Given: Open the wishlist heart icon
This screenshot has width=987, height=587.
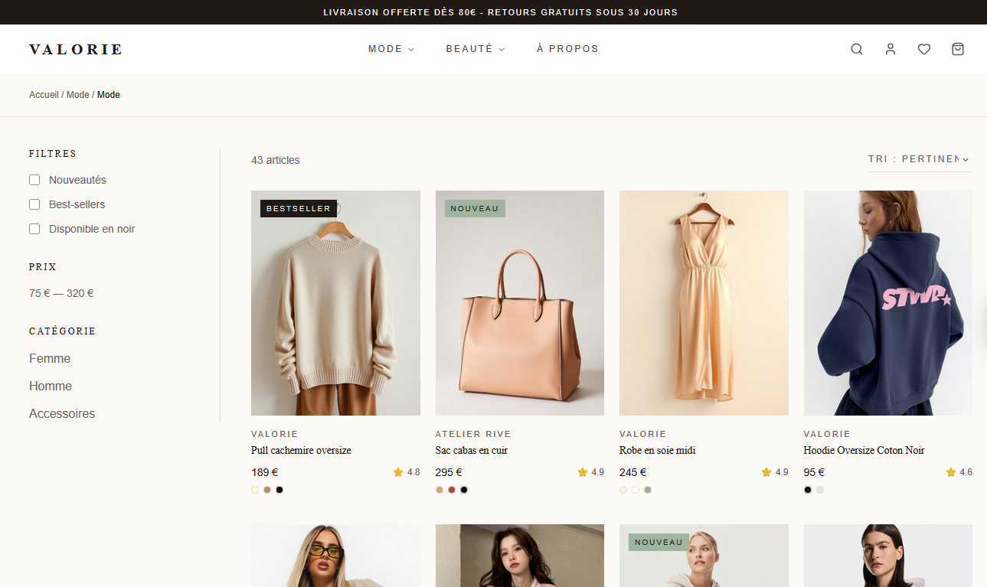Looking at the screenshot, I should pyautogui.click(x=924, y=49).
